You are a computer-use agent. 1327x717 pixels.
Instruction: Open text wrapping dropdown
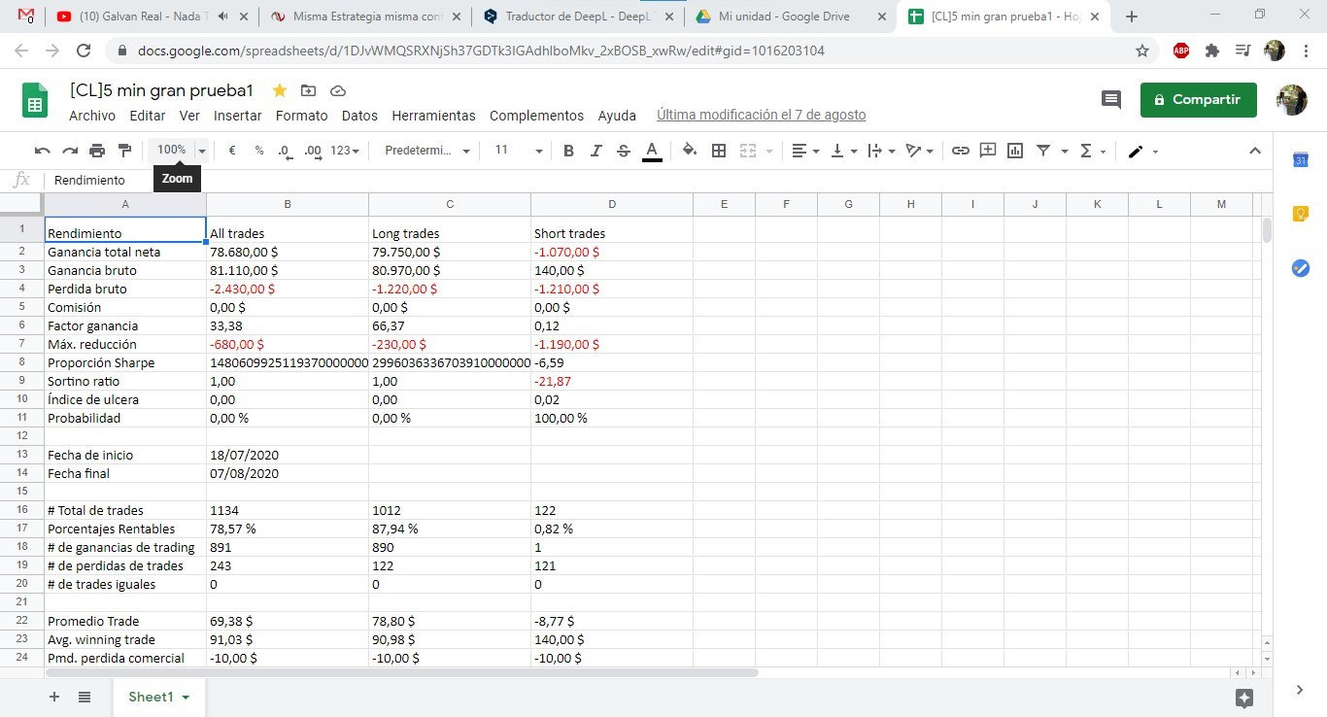pos(881,151)
